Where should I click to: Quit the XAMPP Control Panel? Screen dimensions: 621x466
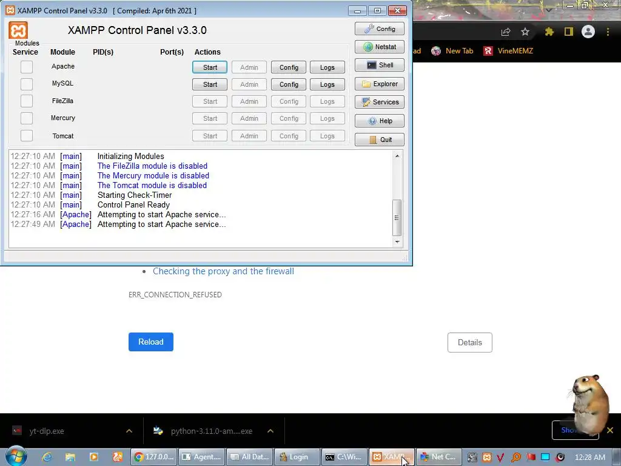tap(380, 140)
